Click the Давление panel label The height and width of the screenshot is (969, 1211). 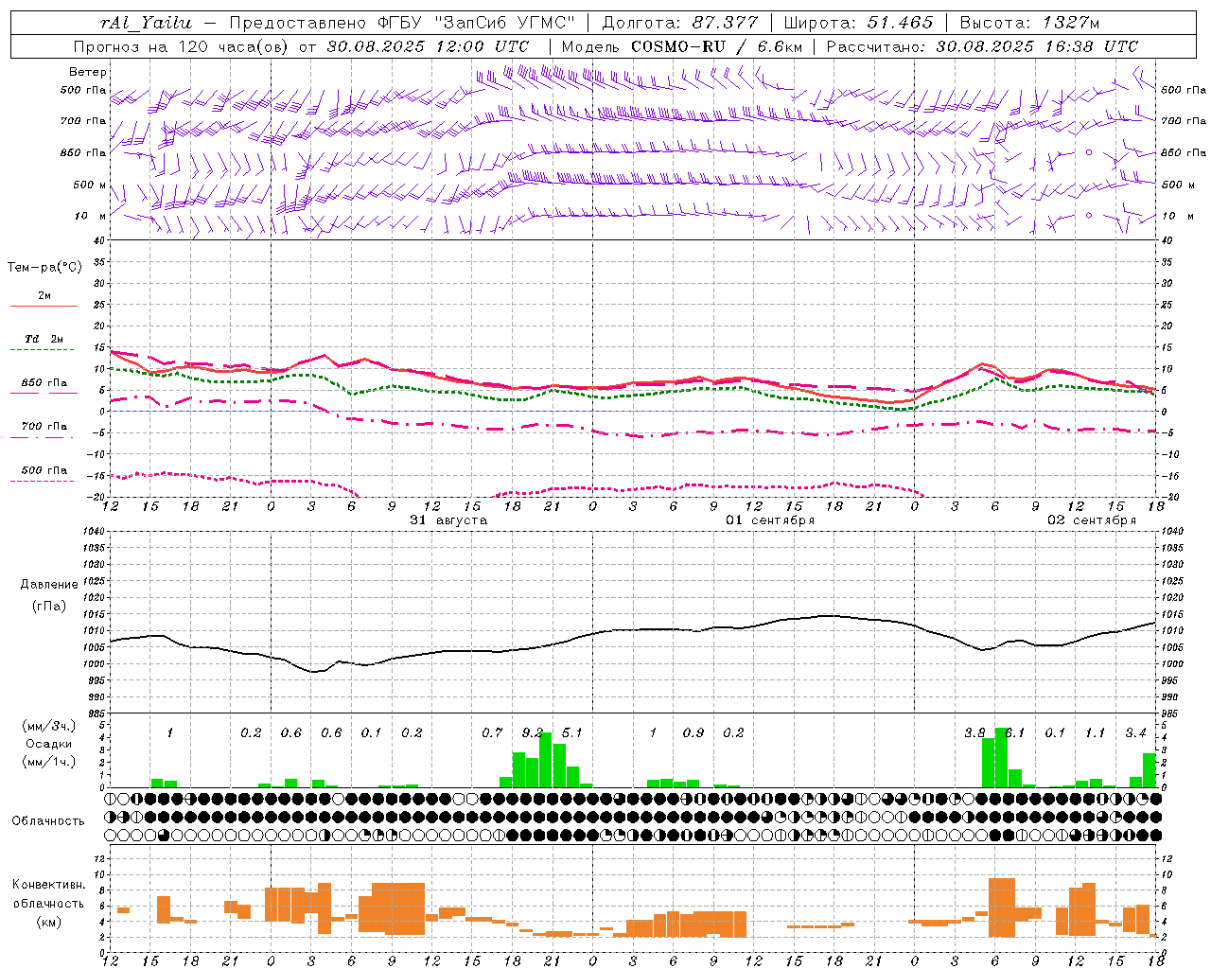point(49,585)
